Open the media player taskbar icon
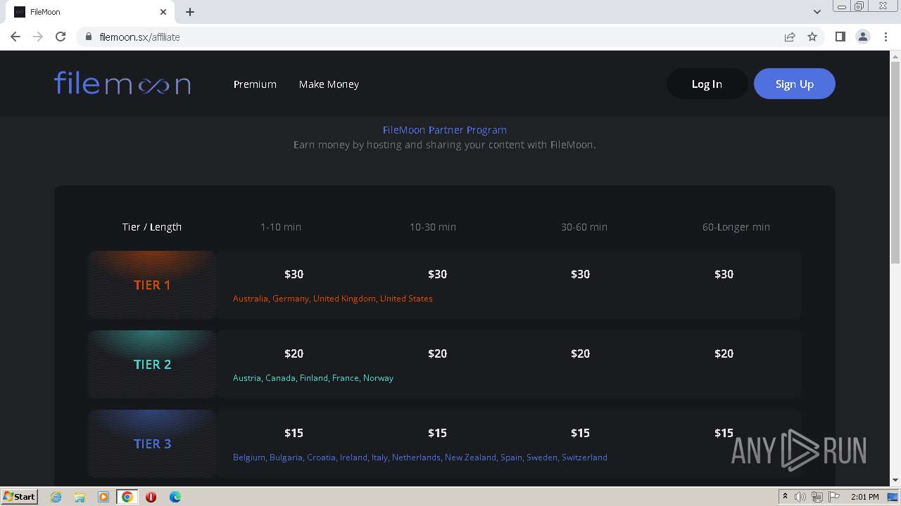Image resolution: width=901 pixels, height=506 pixels. coord(103,497)
